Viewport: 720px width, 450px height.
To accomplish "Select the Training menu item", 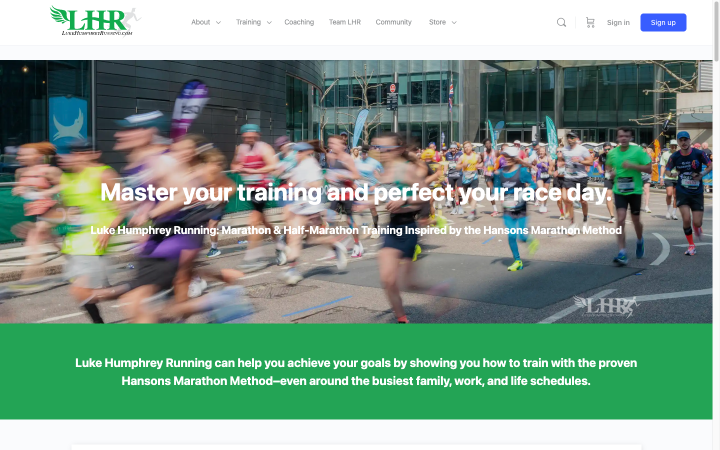I will click(x=248, y=22).
